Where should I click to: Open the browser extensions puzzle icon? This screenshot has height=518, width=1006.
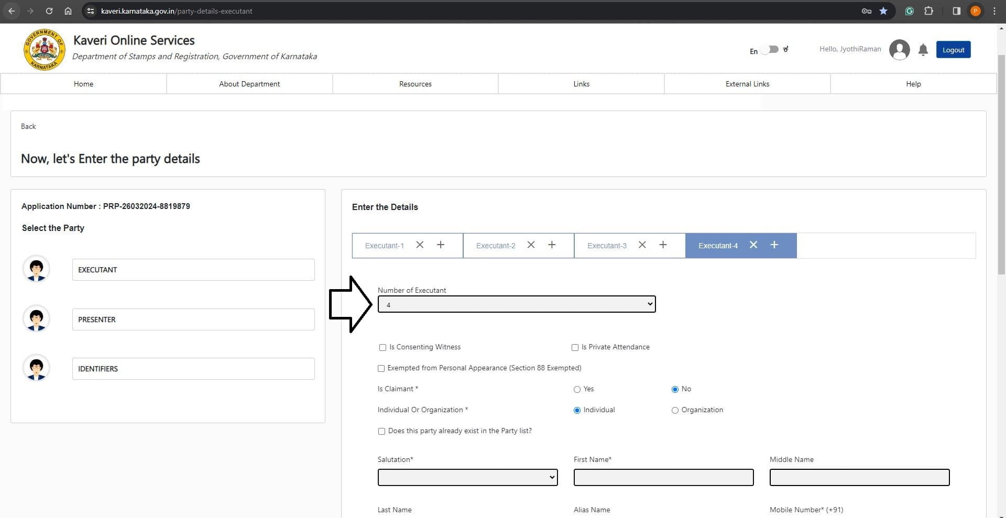coord(928,11)
